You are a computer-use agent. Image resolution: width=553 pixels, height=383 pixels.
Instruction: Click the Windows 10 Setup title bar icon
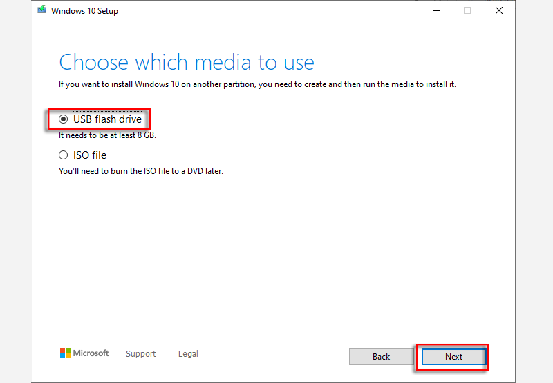(42, 10)
